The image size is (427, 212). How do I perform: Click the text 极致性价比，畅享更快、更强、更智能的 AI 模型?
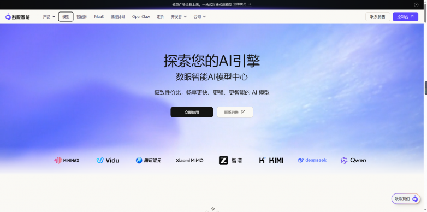coord(212,93)
